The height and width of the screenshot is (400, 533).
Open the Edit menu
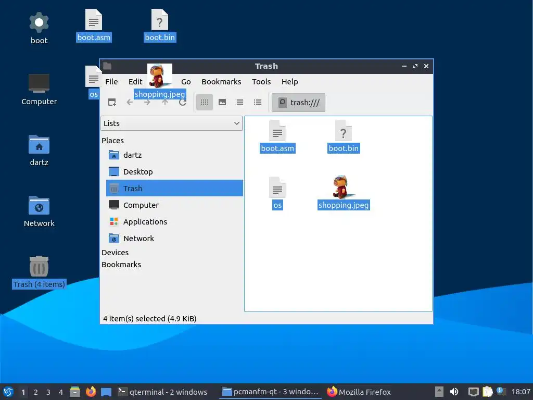pyautogui.click(x=135, y=82)
